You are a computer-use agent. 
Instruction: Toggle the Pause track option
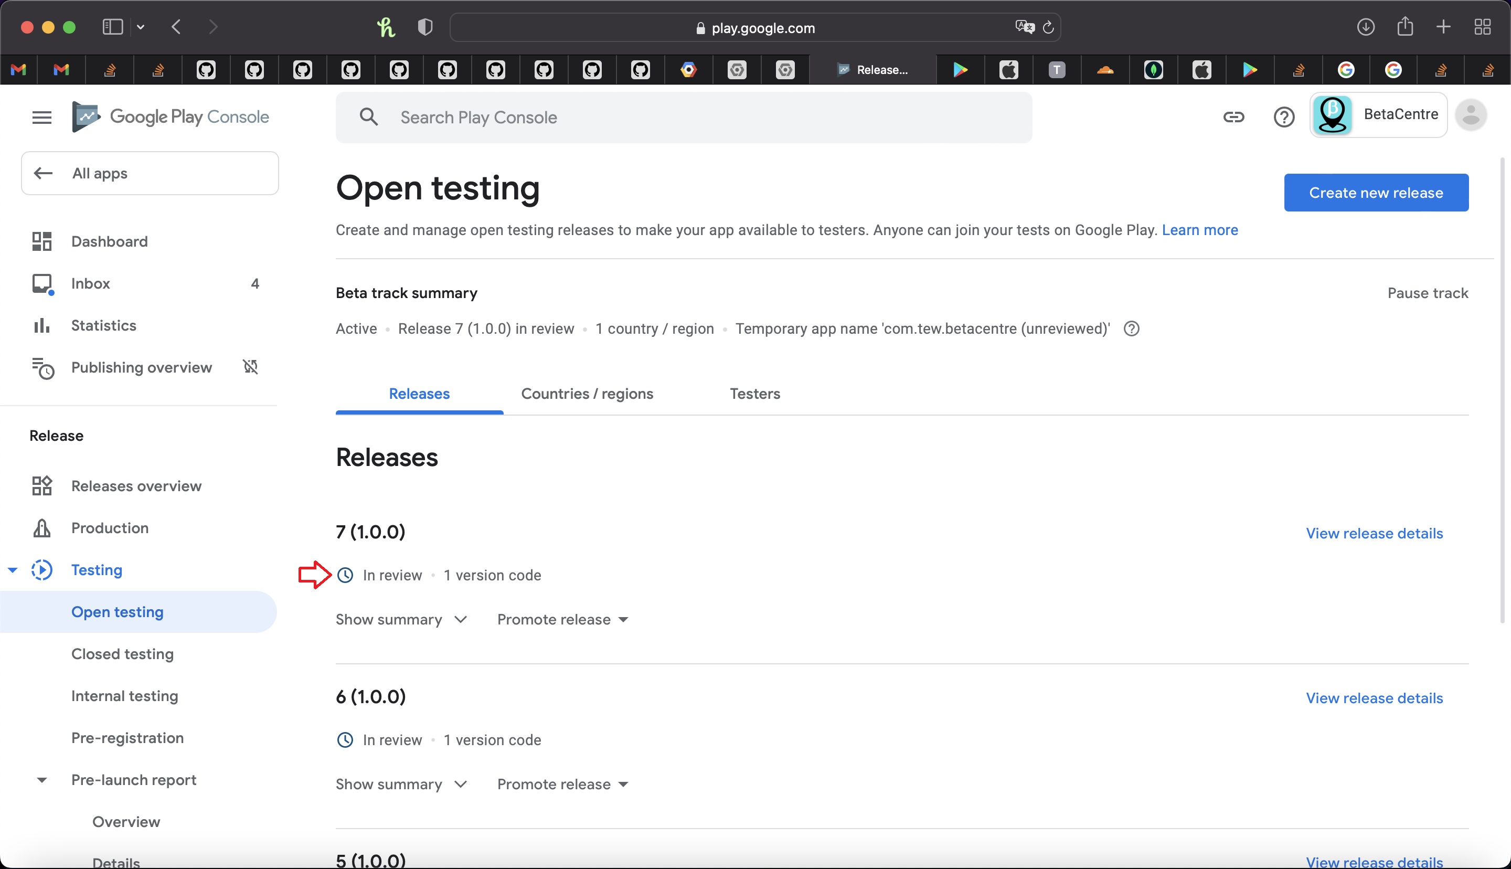(1428, 293)
